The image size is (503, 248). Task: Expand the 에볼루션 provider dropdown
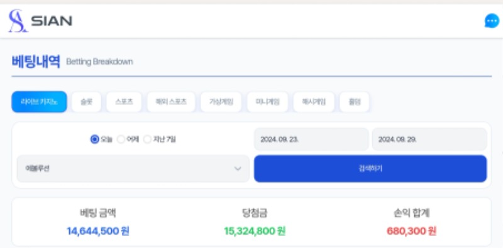(x=133, y=168)
